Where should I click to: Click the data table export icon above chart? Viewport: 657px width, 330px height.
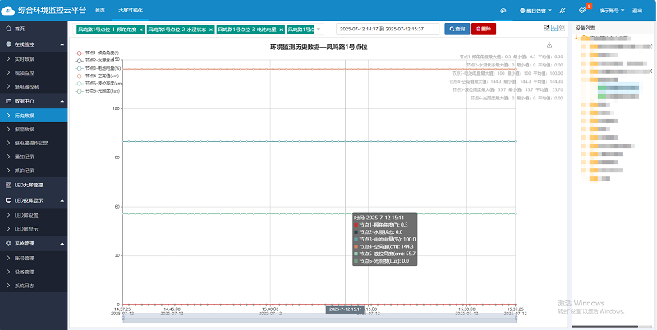(547, 28)
